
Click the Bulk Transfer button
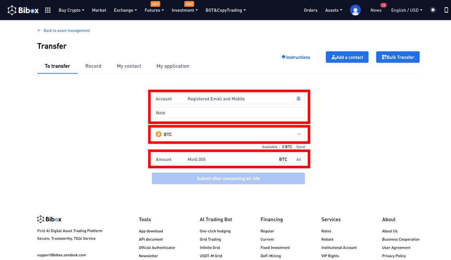click(398, 57)
